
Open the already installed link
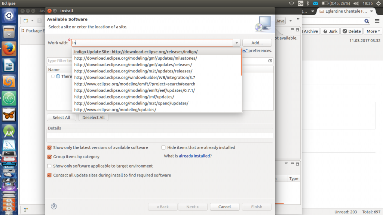point(194,156)
